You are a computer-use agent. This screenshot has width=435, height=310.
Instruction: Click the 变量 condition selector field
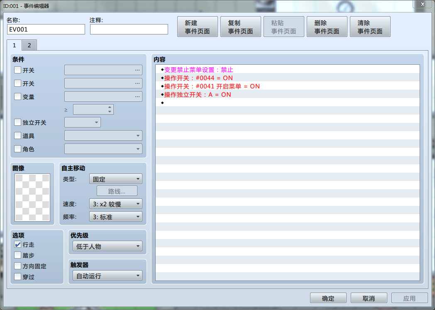click(x=103, y=97)
